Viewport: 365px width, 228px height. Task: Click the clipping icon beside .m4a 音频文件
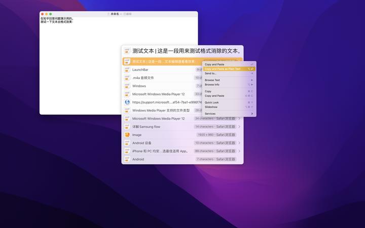coord(127,78)
